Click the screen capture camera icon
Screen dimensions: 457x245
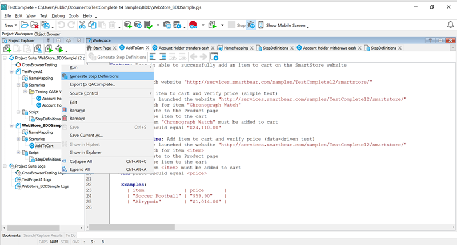point(167,25)
